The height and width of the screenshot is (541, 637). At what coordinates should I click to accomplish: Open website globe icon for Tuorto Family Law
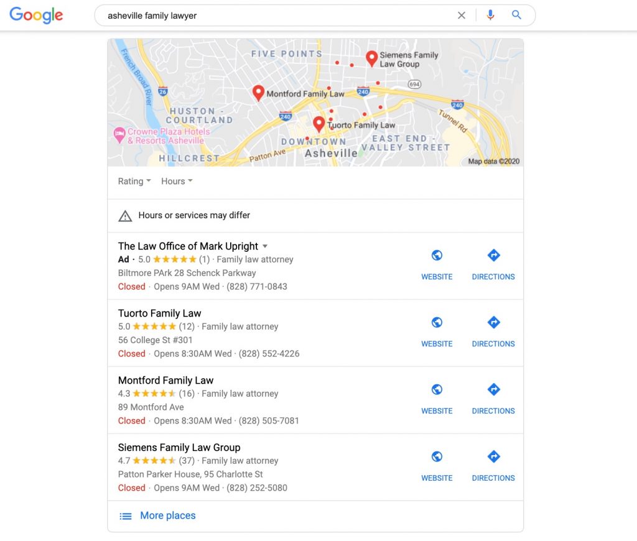click(437, 322)
